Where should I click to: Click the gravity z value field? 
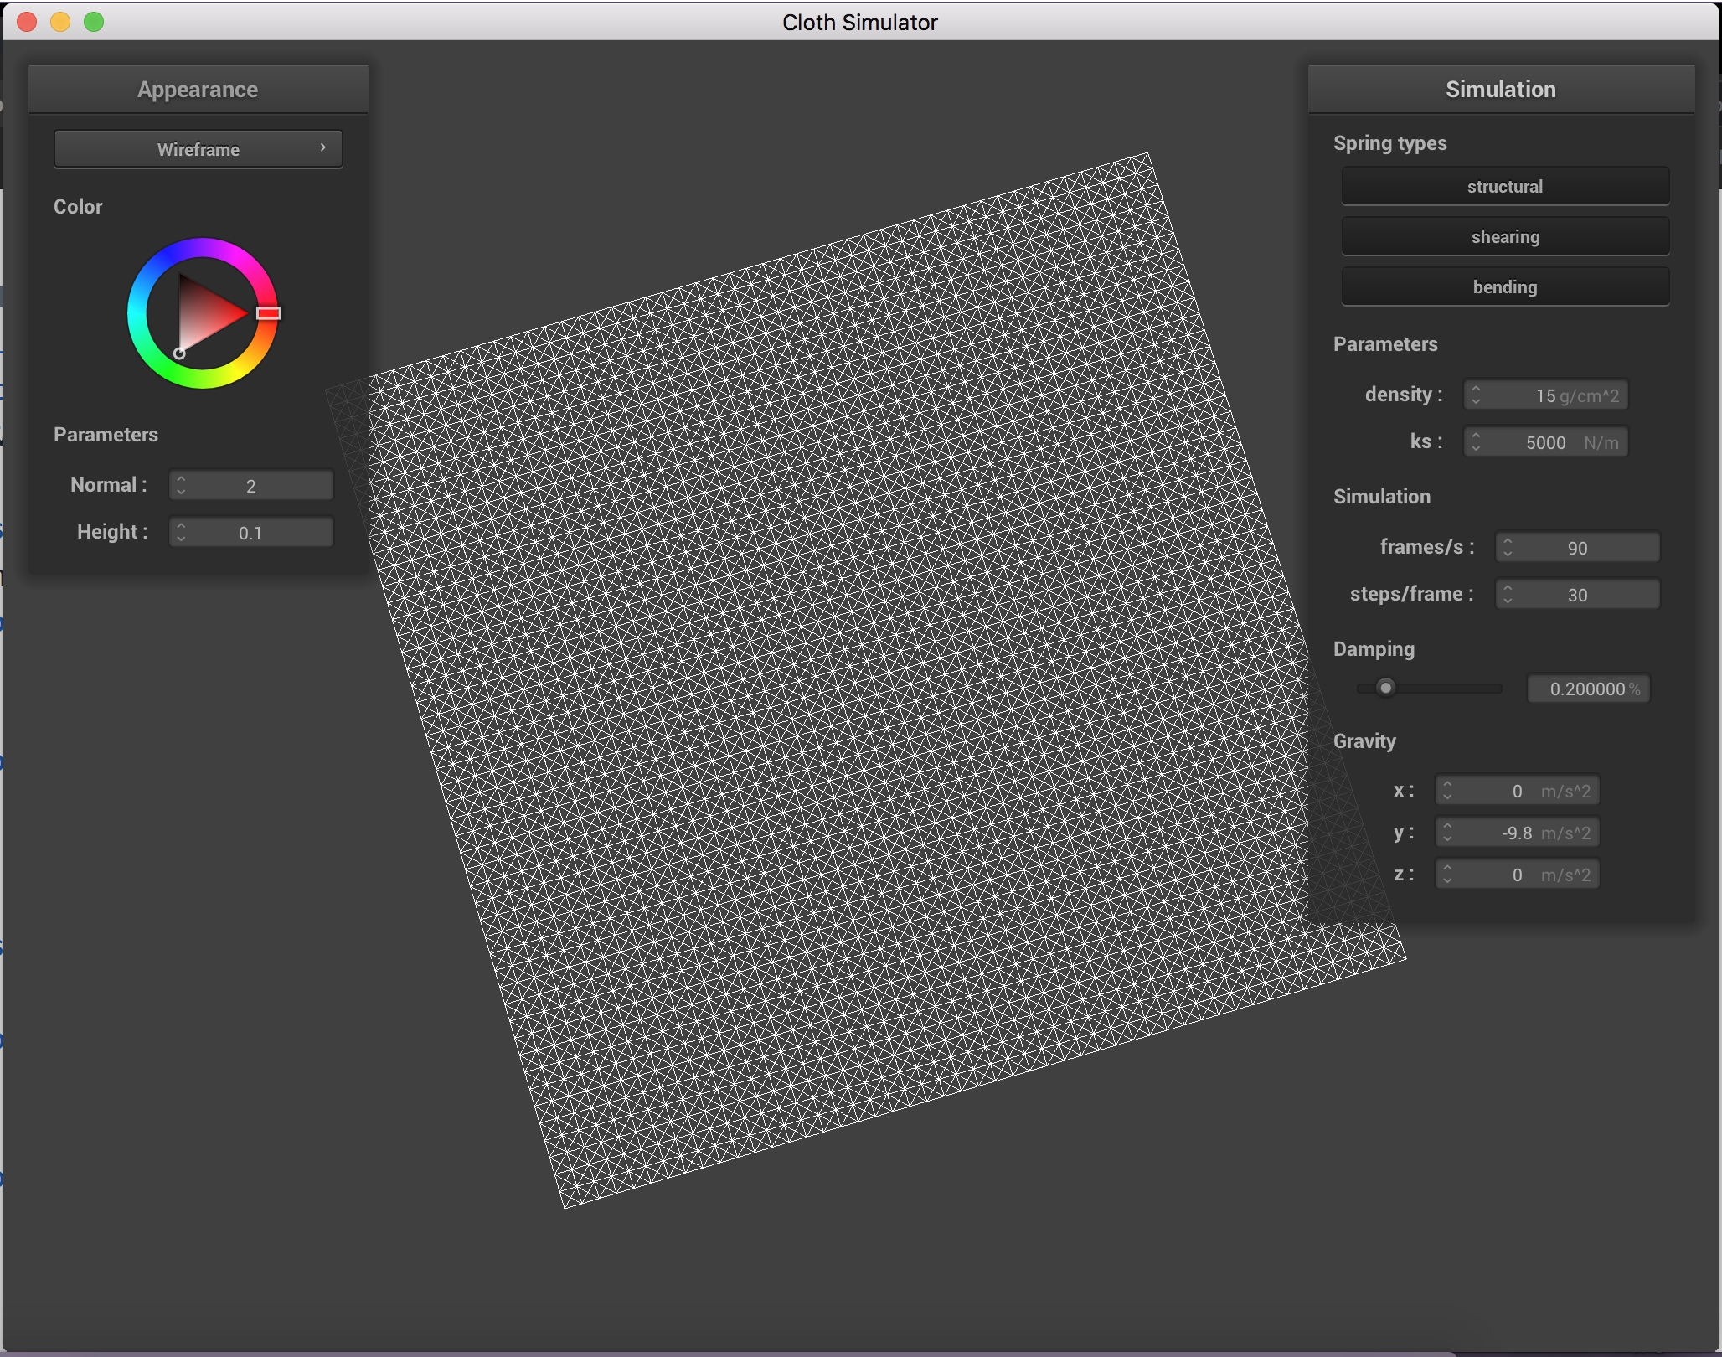click(x=1518, y=875)
